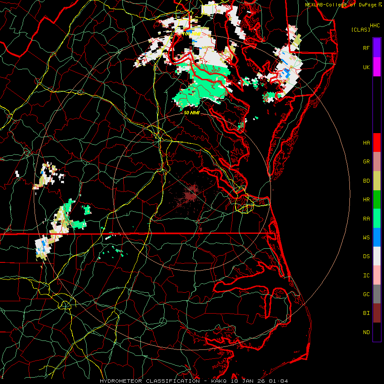The width and height of the screenshot is (384, 384).
Task: Select the DS white legend swatch
Action: [377, 256]
